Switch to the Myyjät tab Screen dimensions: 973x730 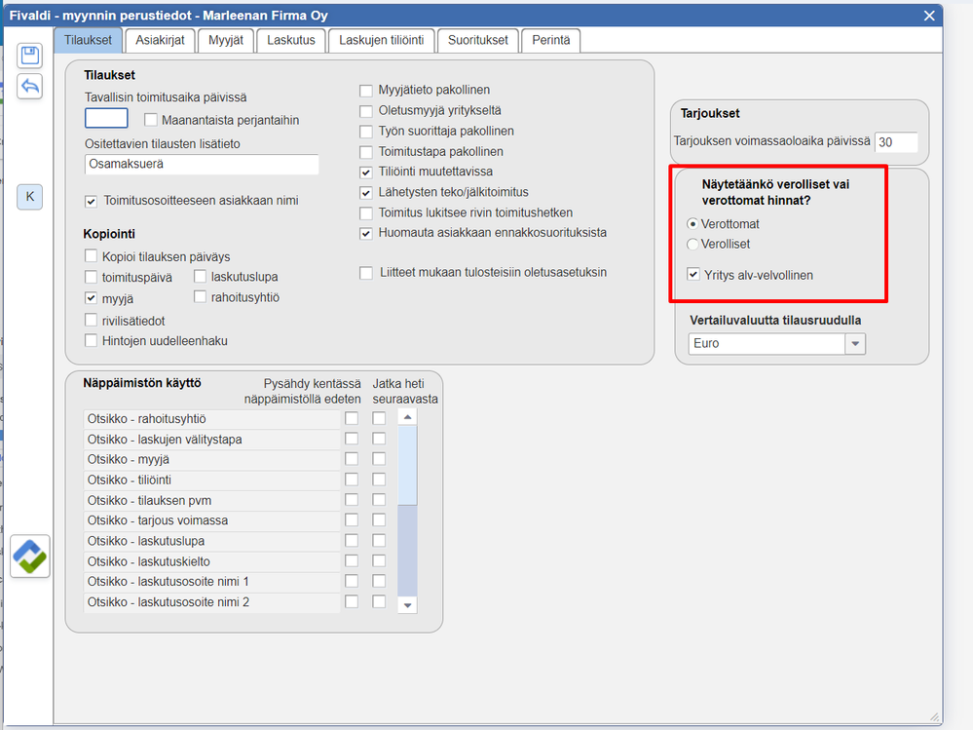(x=226, y=40)
